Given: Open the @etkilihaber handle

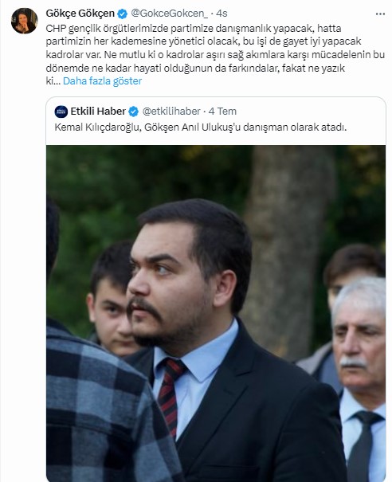Looking at the screenshot, I should [171, 111].
